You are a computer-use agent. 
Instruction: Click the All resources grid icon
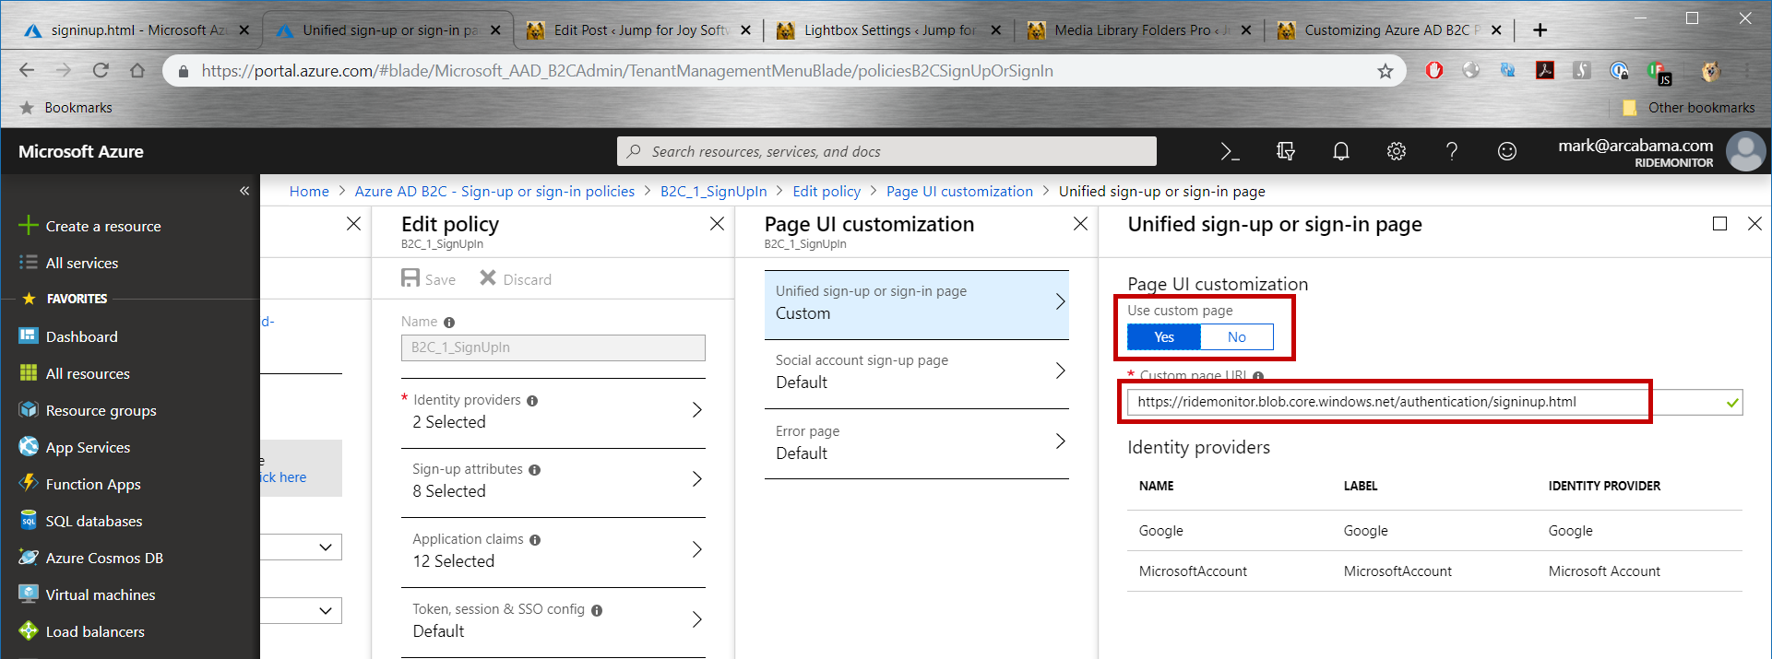29,373
